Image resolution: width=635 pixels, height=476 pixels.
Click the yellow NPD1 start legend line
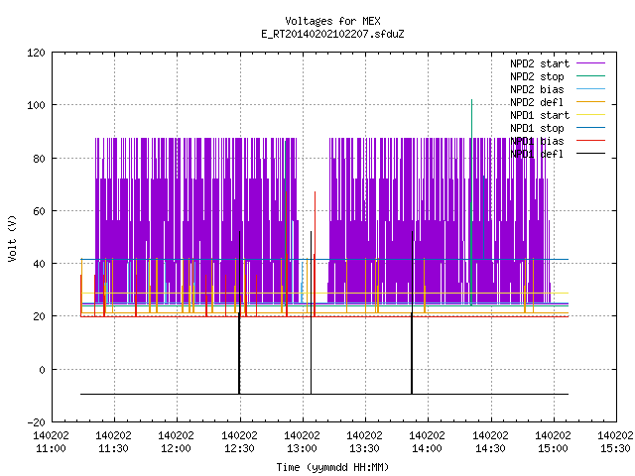coord(590,115)
